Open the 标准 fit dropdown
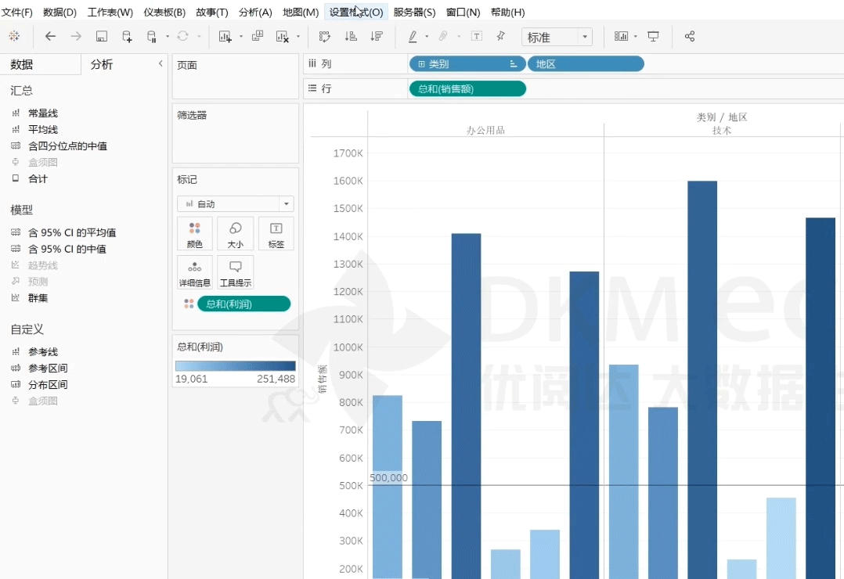 (x=556, y=37)
